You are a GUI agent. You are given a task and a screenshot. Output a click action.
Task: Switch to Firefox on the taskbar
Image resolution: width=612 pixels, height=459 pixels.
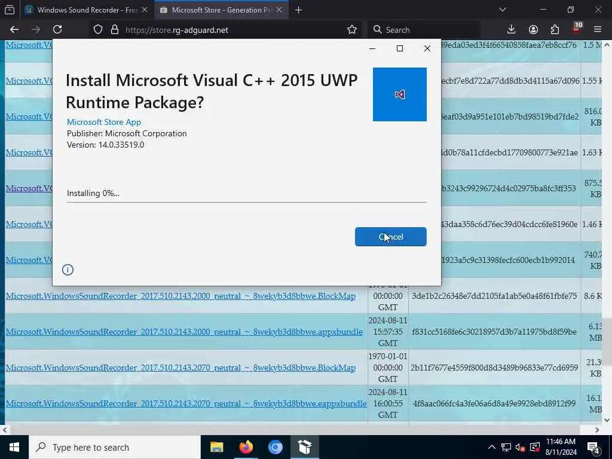246,447
